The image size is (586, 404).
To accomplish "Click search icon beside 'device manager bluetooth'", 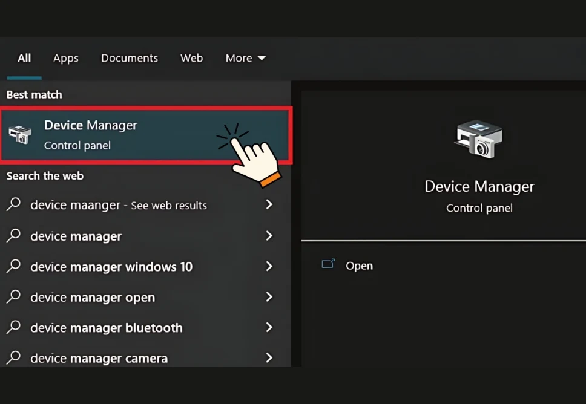I will (14, 327).
